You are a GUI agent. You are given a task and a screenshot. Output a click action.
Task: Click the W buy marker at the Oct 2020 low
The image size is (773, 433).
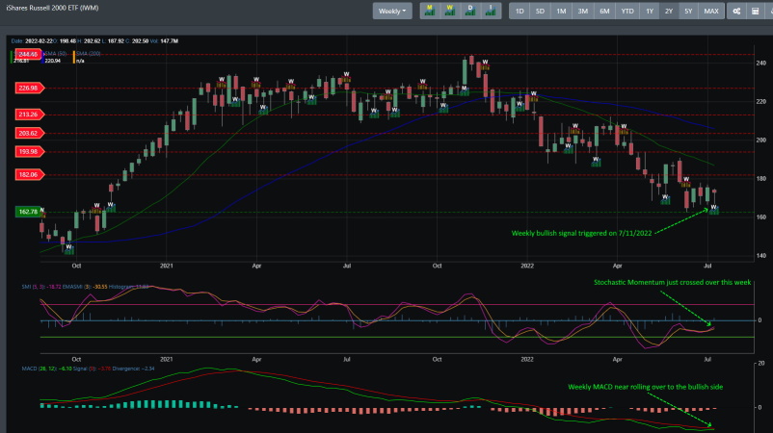tap(69, 249)
